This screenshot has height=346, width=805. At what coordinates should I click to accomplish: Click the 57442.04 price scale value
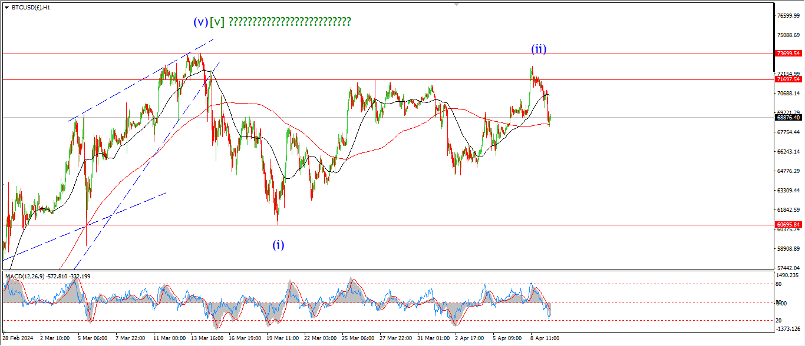pos(788,268)
